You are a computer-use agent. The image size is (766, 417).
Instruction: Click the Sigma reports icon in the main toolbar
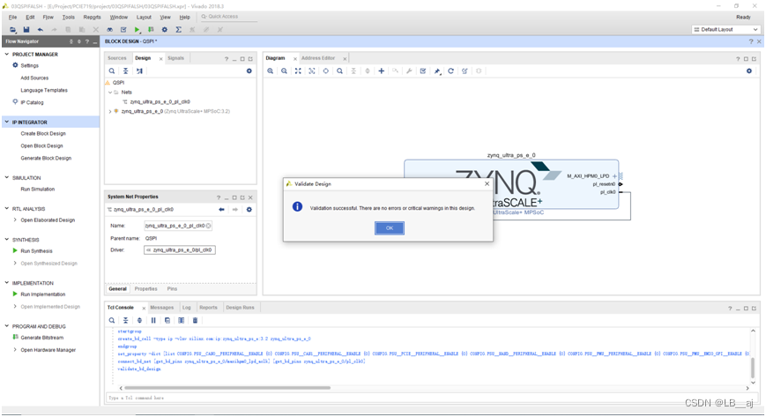pos(179,30)
